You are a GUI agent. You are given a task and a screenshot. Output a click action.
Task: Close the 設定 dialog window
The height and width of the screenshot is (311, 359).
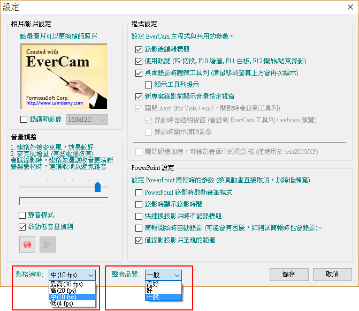(350, 7)
